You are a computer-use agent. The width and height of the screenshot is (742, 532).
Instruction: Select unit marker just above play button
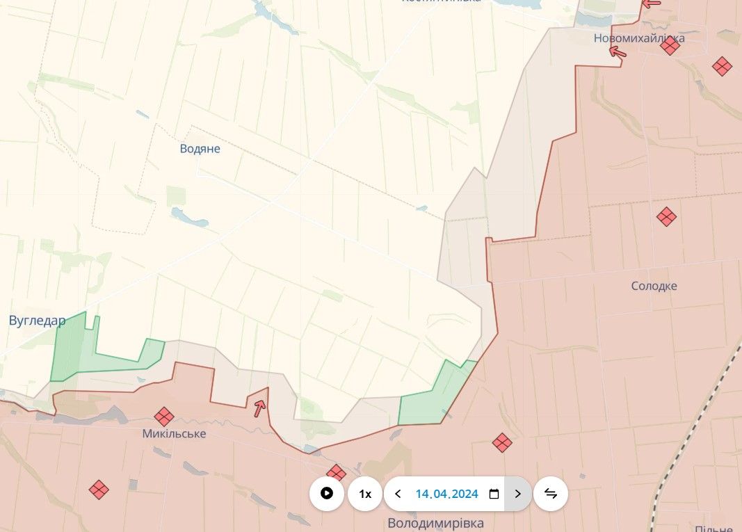pos(335,474)
